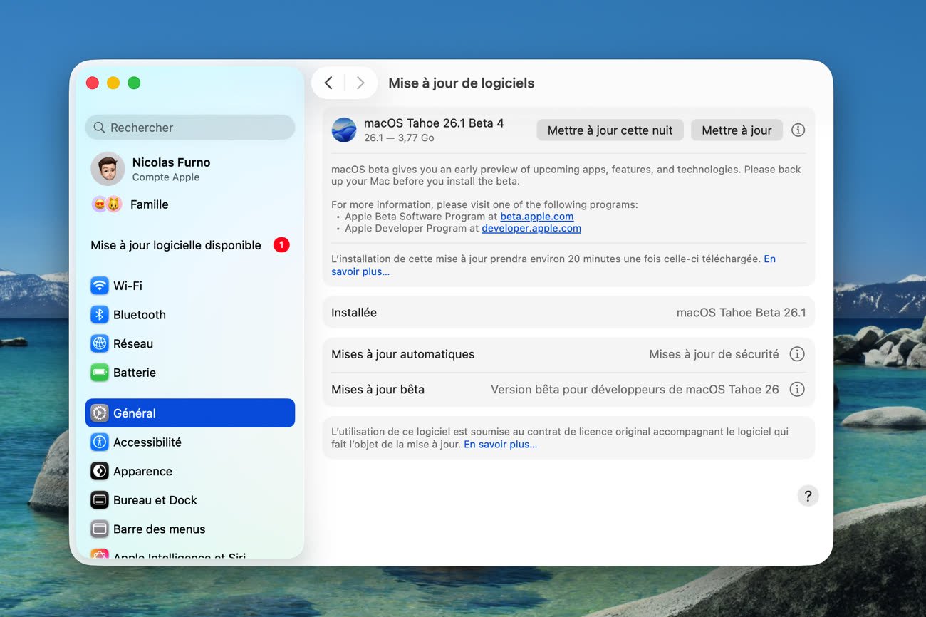Select the Réseau globe icon
Viewport: 926px width, 617px height.
(99, 343)
